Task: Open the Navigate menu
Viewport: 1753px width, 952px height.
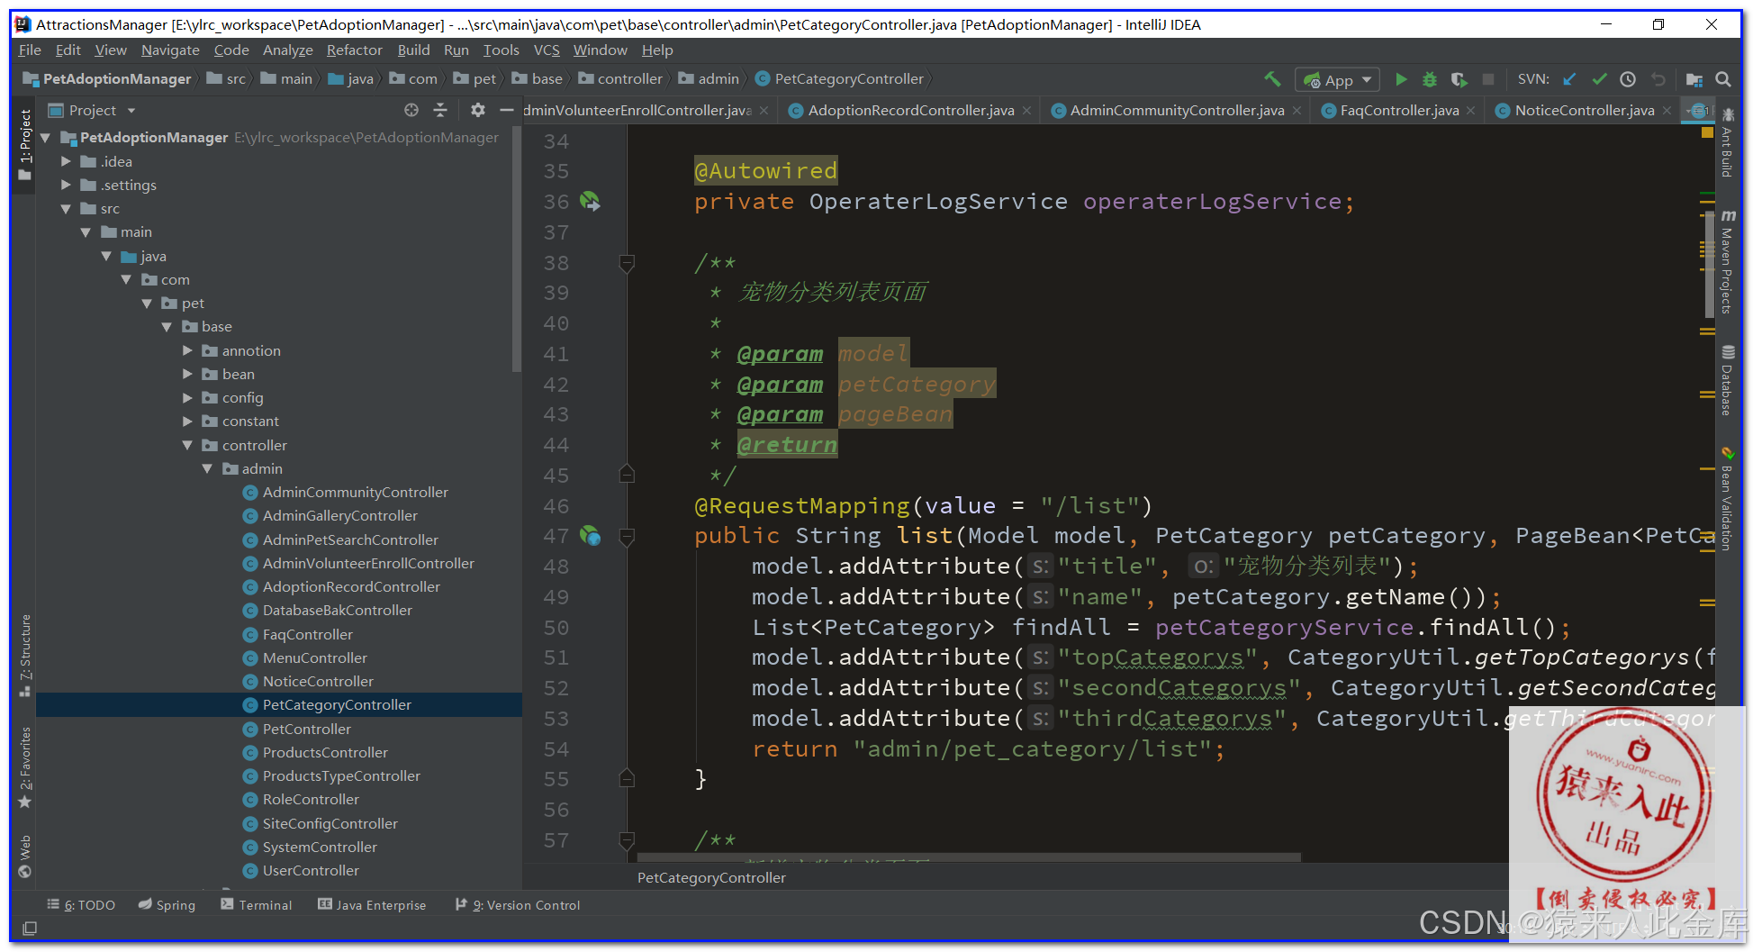Action: tap(170, 50)
